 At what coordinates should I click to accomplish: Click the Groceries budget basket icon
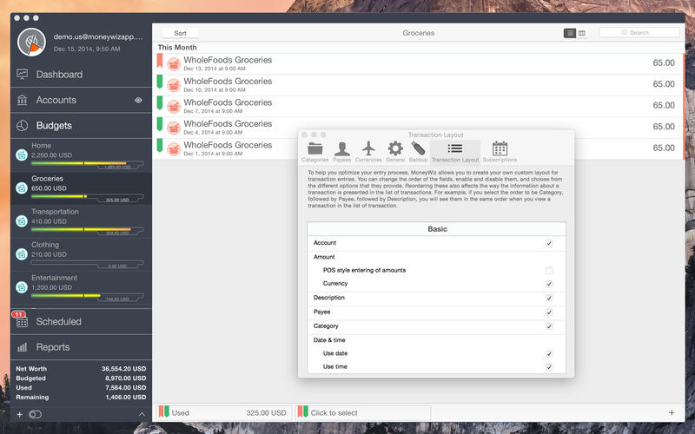[x=22, y=187]
